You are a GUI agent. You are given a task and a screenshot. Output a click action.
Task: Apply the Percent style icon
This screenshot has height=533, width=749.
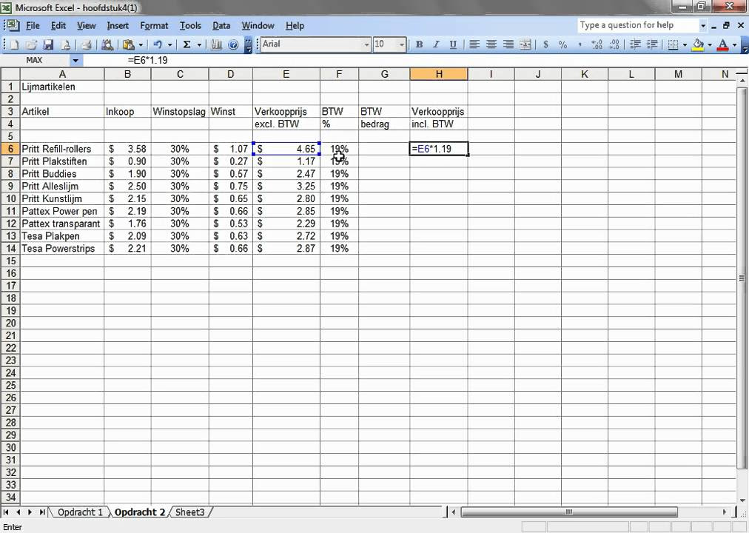[562, 44]
